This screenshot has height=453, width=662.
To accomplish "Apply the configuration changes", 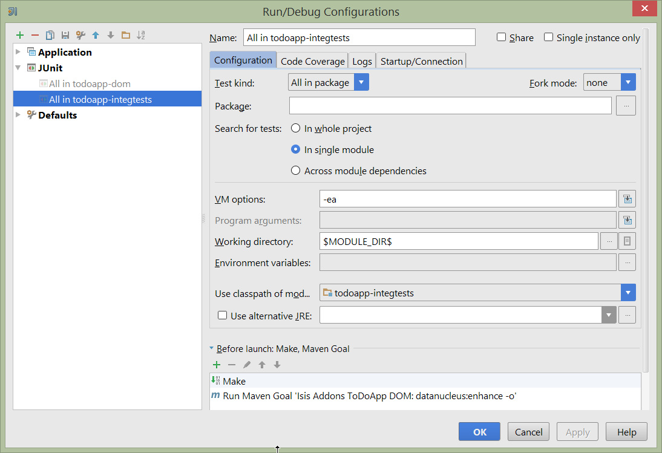I will tap(577, 431).
